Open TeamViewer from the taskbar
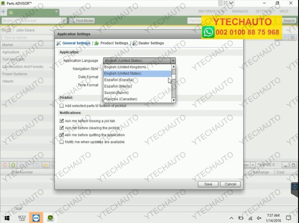299x223 pixels. coord(36,218)
